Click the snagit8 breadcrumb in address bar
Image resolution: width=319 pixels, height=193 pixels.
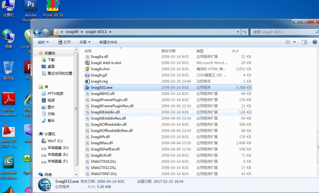(x=72, y=32)
